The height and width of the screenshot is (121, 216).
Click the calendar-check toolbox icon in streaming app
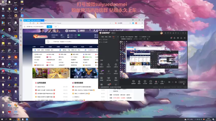116,65
